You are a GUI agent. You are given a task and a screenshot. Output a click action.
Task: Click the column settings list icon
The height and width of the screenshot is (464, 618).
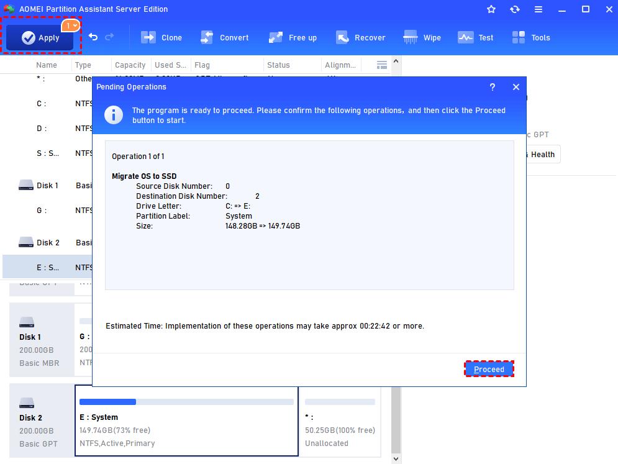coord(381,65)
